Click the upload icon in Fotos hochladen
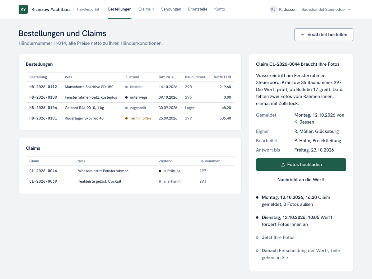Screen dimensions: 372x279 (283, 165)
